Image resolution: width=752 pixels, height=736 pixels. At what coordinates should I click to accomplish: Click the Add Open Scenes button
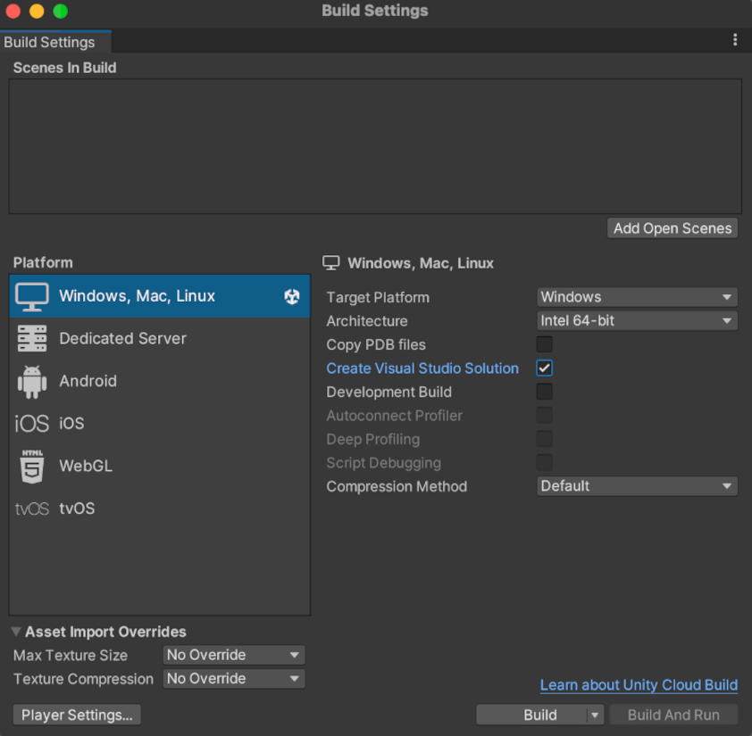(x=672, y=228)
